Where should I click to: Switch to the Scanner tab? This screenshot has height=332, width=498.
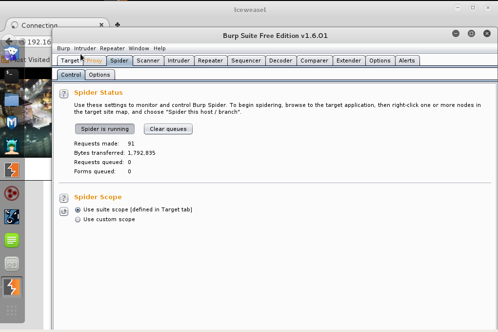[x=148, y=61]
